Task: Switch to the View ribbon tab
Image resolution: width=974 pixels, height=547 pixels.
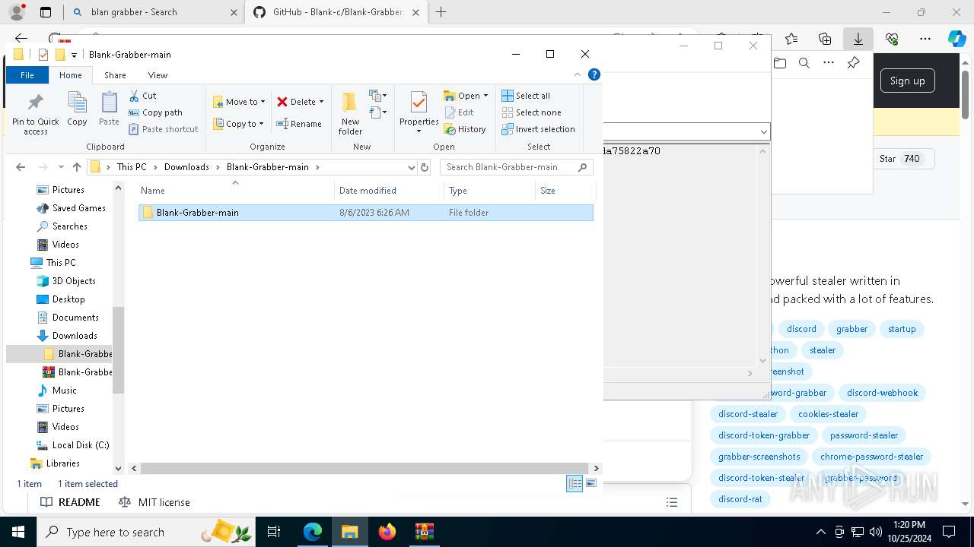Action: click(x=158, y=75)
